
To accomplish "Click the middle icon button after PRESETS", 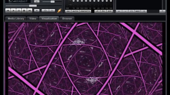I will click(103, 11).
